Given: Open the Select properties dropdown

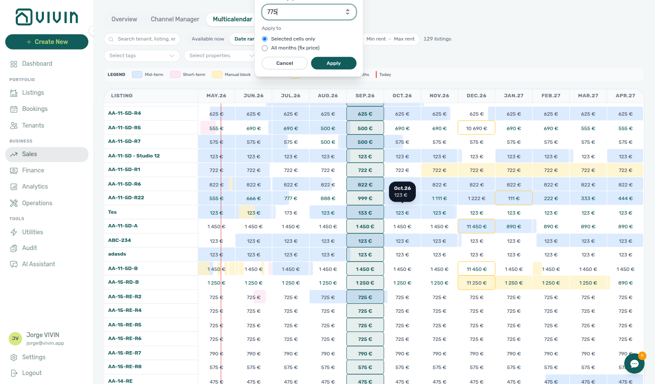Looking at the screenshot, I should tap(220, 56).
